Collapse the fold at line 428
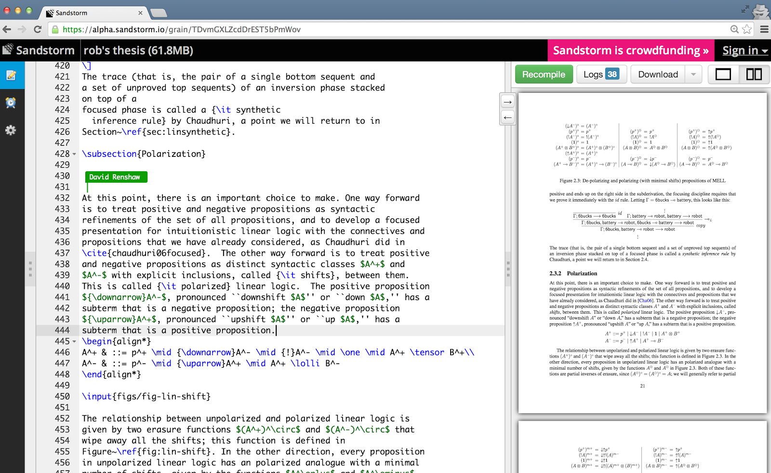The width and height of the screenshot is (771, 473). pos(74,154)
